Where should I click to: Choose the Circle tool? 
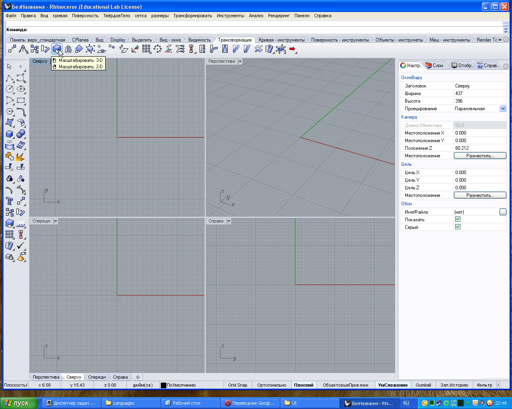point(10,89)
